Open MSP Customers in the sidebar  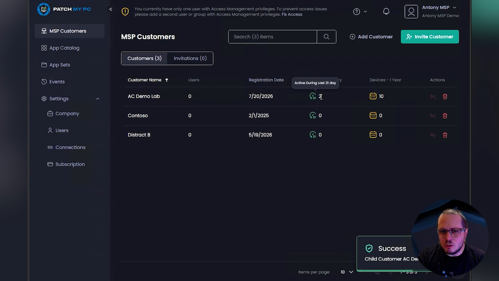coord(69,31)
